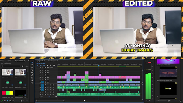Toggle project writable green pencil icon
Screen dimensions: 183x103
click(2, 101)
